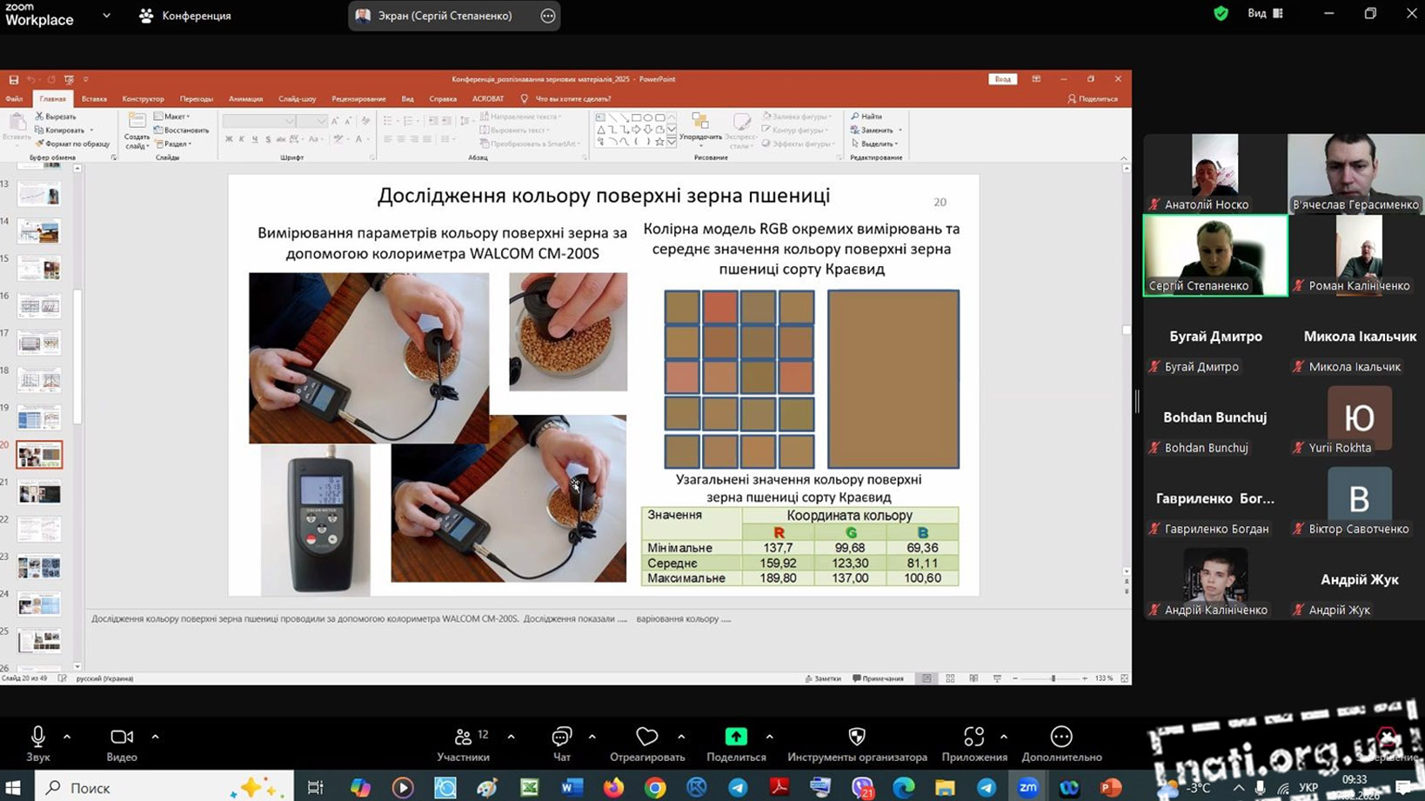Click the Вид view button
This screenshot has width=1425, height=801.
1264,14
